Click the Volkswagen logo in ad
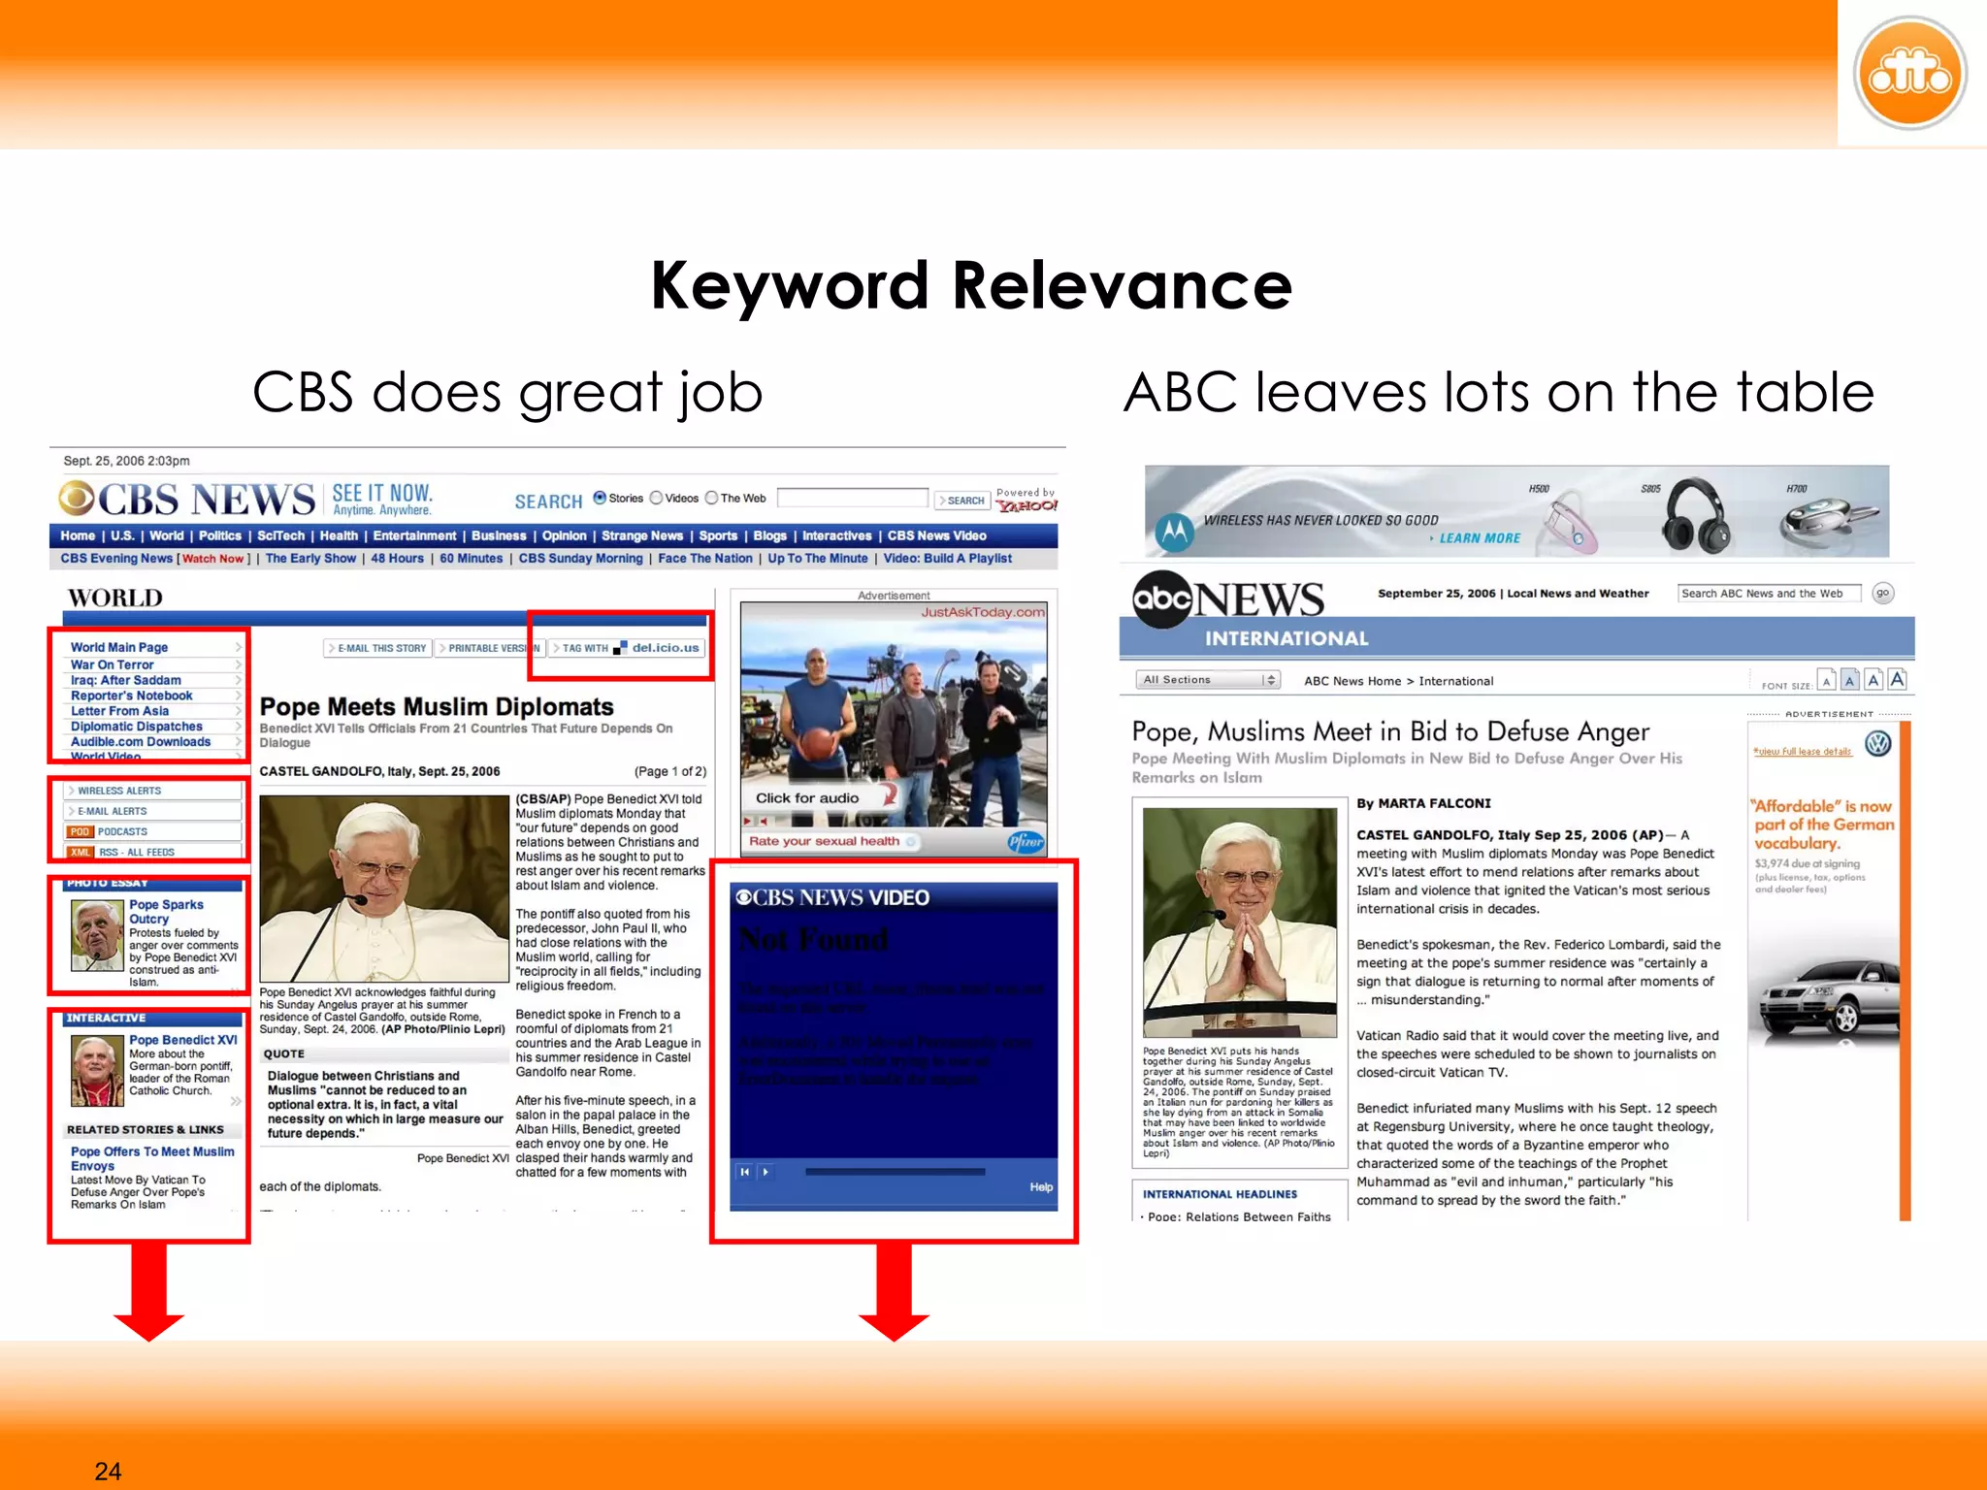1987x1490 pixels. click(1878, 744)
